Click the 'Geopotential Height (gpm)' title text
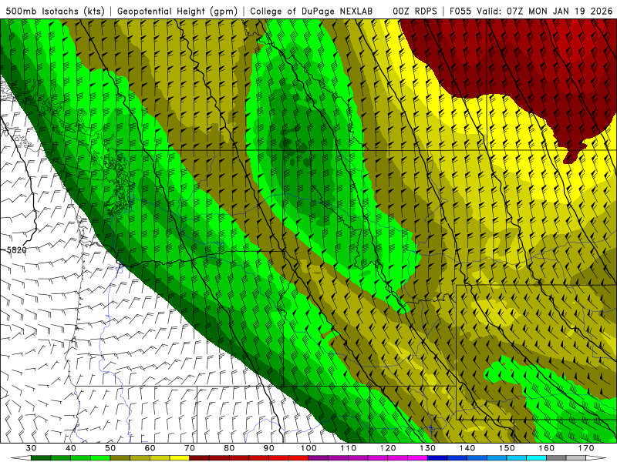 (x=177, y=11)
